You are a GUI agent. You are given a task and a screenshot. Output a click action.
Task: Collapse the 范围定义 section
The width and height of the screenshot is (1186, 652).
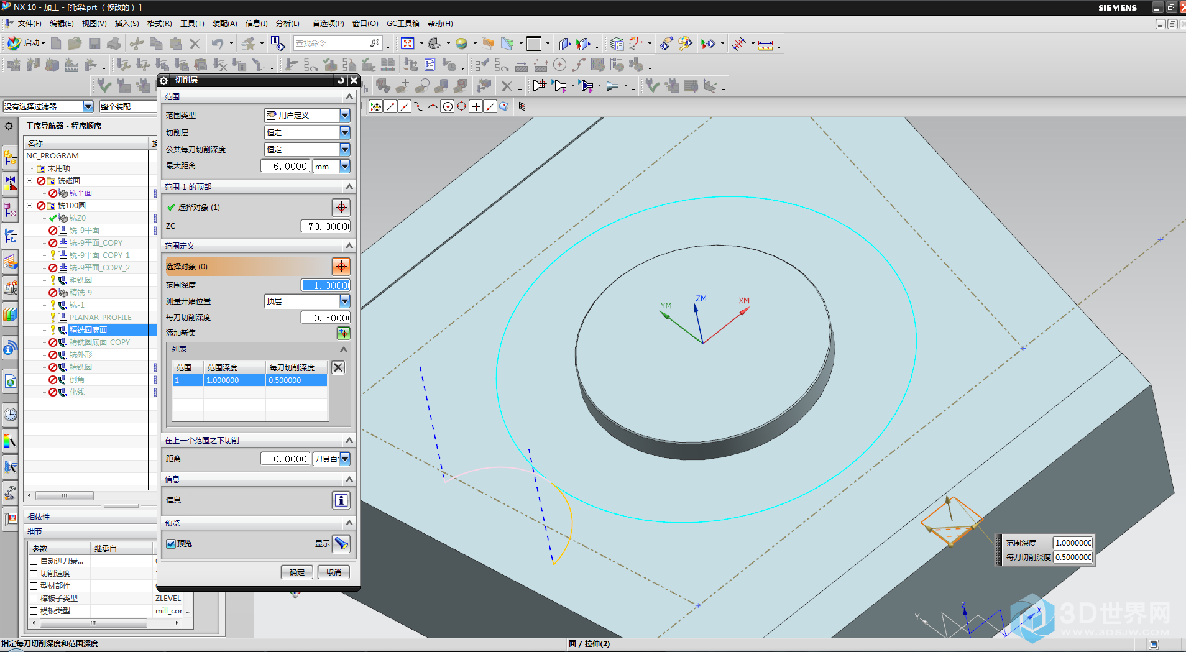[x=349, y=246]
